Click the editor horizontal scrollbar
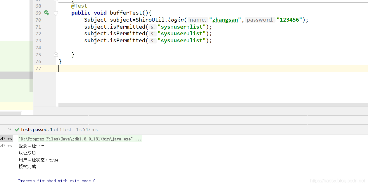 click(213, 104)
